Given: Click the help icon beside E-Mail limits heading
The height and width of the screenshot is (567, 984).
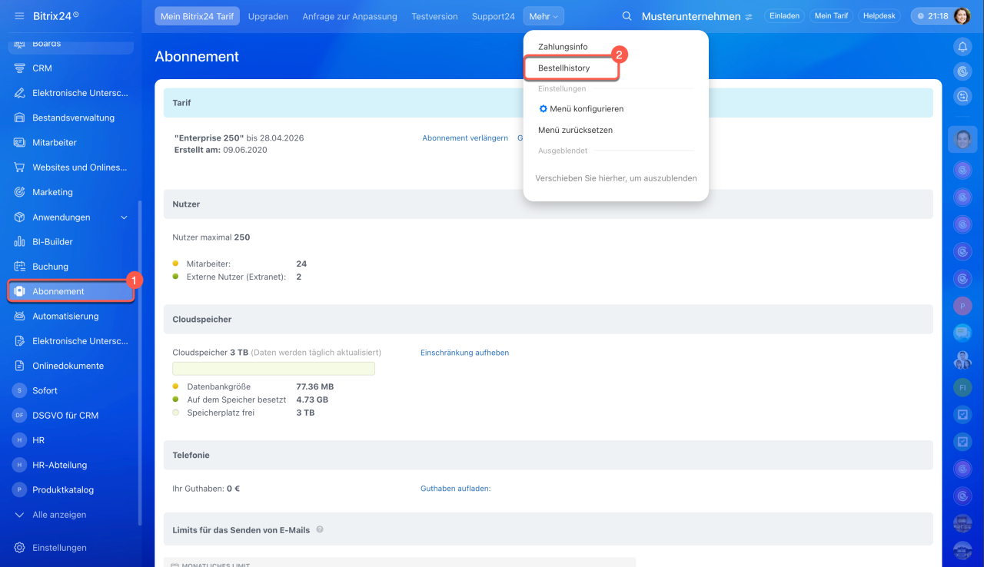Looking at the screenshot, I should pos(320,529).
